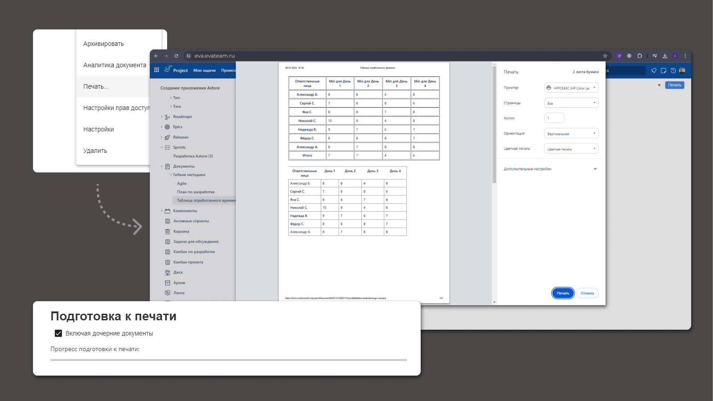Select 'Печать...' in context menu
713x401 pixels.
point(96,86)
